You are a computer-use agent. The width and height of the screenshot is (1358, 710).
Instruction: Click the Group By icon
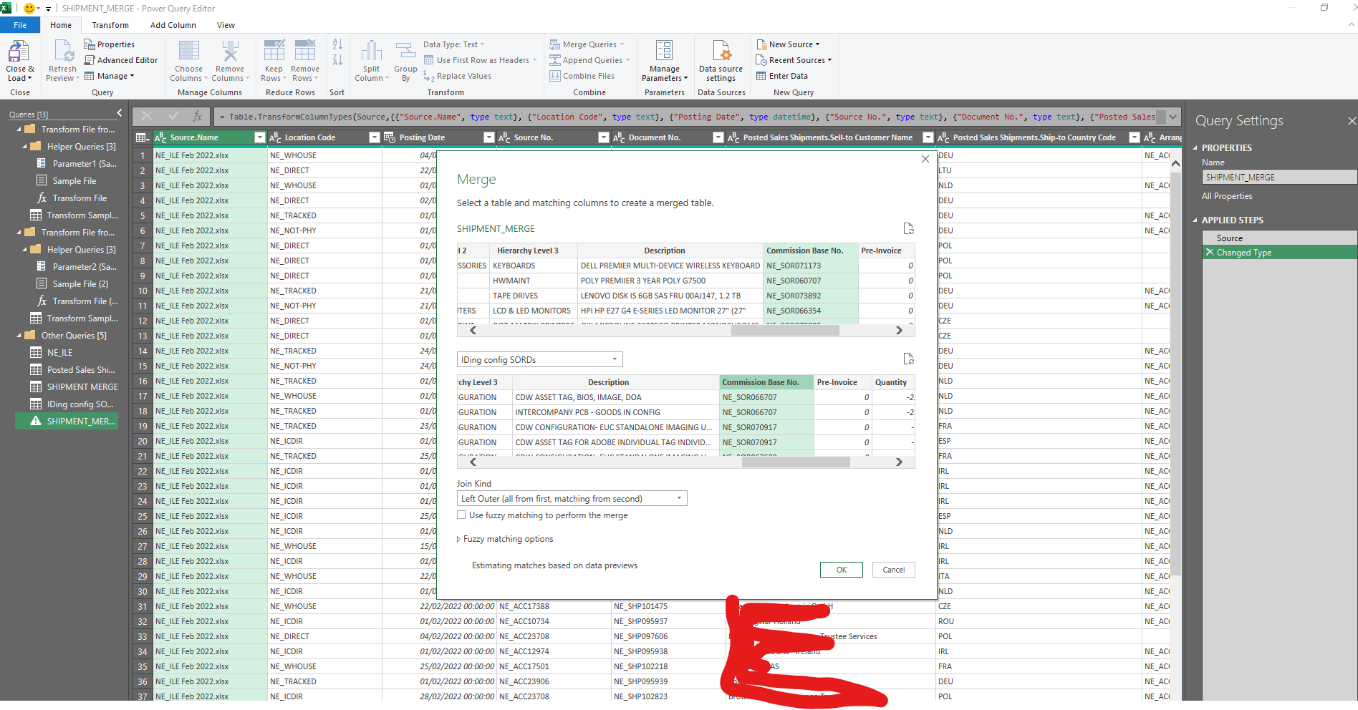pos(405,52)
